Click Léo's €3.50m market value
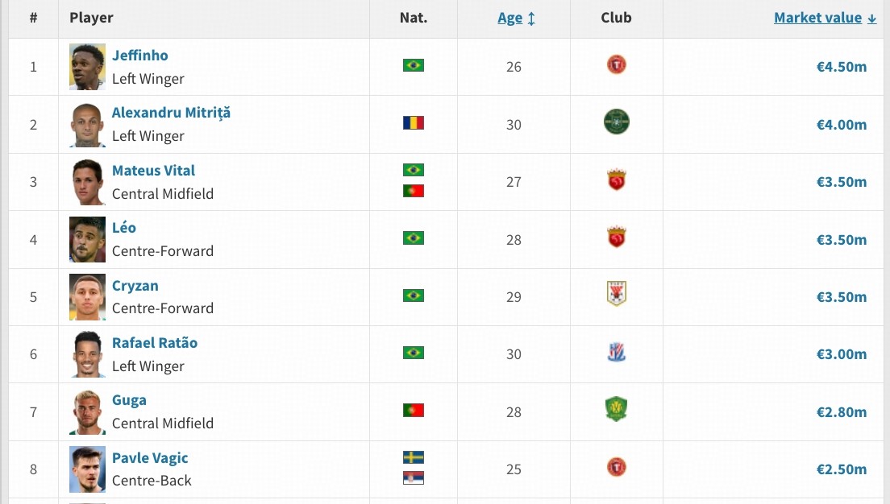890x504 pixels. pyautogui.click(x=842, y=240)
